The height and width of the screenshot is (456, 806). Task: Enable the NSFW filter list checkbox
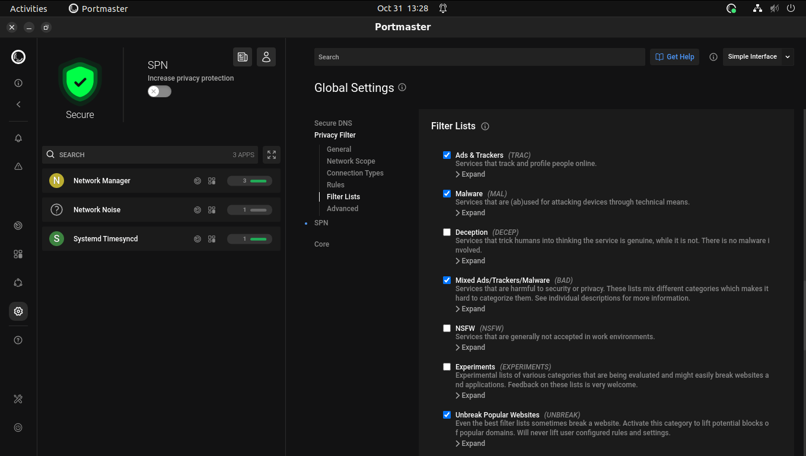point(447,328)
